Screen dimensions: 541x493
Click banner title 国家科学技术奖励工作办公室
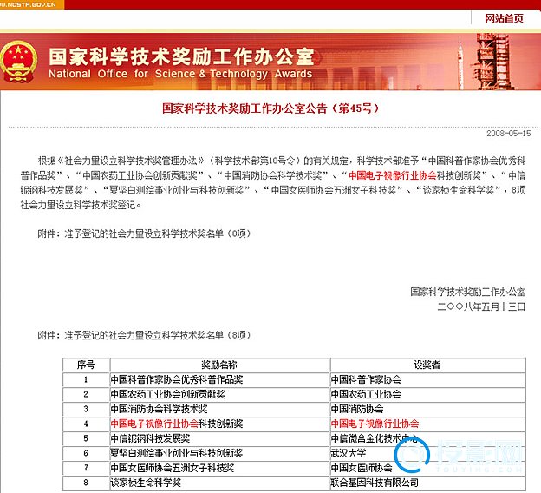pos(181,56)
